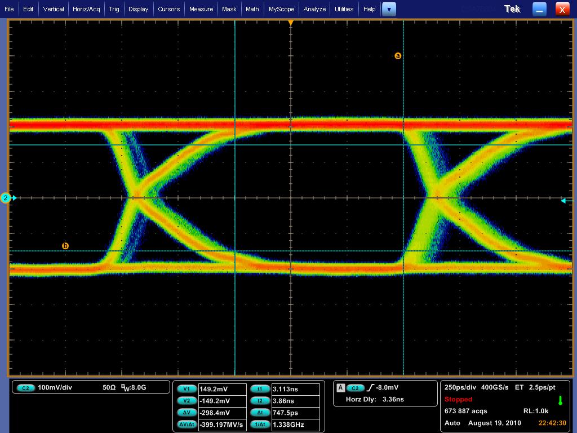Image resolution: width=577 pixels, height=433 pixels.
Task: Click the V1 cursor readout badge
Action: [187, 389]
